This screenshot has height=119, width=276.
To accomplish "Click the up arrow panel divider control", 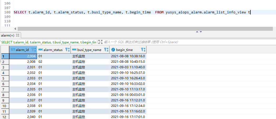I will click(x=197, y=32).
